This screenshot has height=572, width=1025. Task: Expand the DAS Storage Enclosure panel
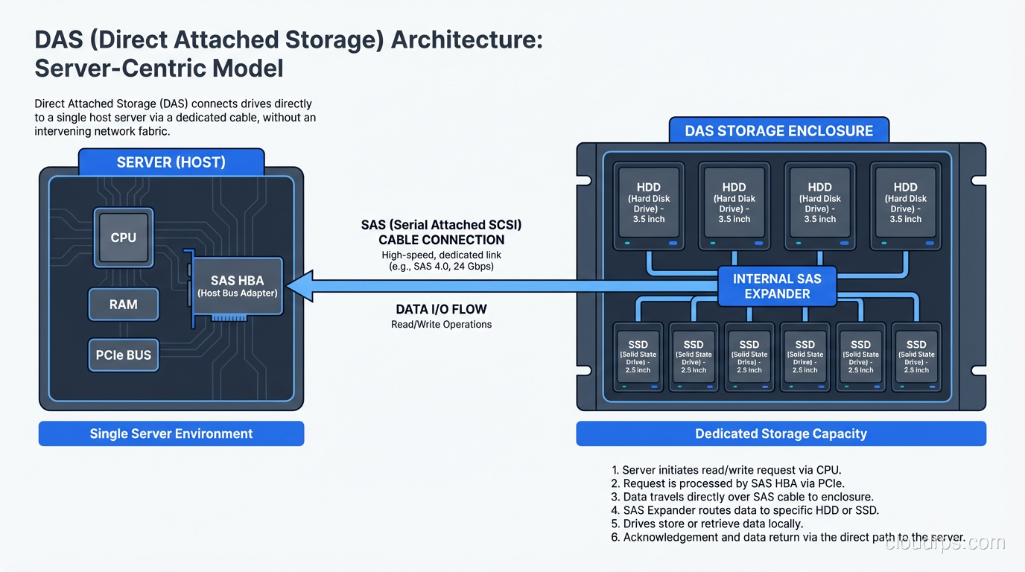[x=778, y=130]
